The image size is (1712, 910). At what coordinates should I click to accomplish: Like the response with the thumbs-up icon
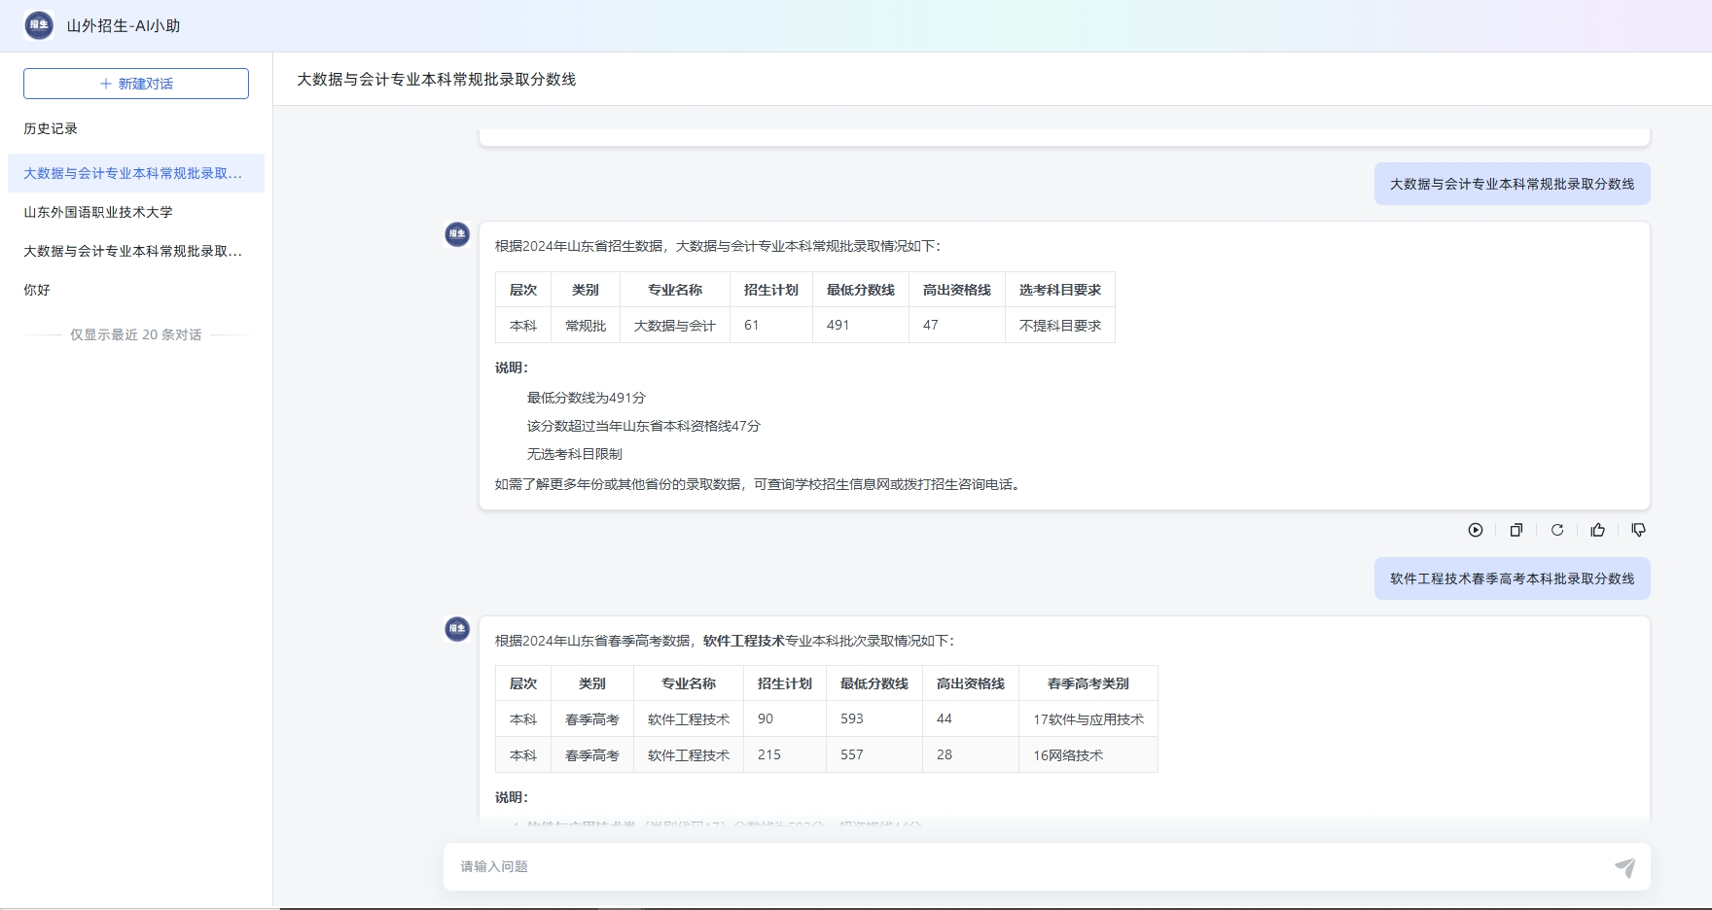(x=1598, y=530)
